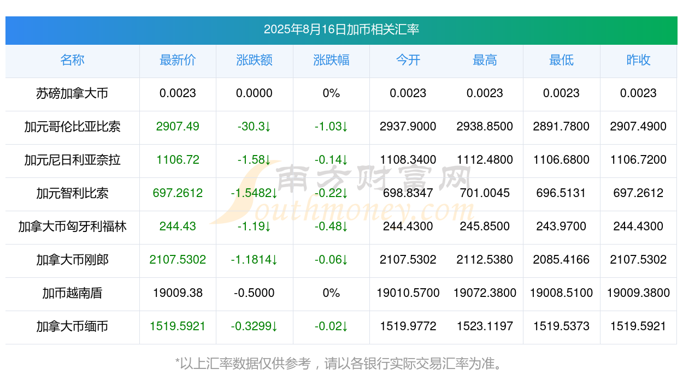Click change percent -0.06↓
Image resolution: width=683 pixels, height=381 pixels.
331,260
